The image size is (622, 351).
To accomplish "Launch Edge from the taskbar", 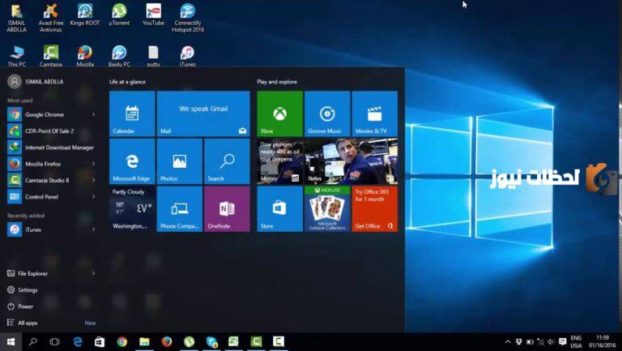I will (x=78, y=342).
